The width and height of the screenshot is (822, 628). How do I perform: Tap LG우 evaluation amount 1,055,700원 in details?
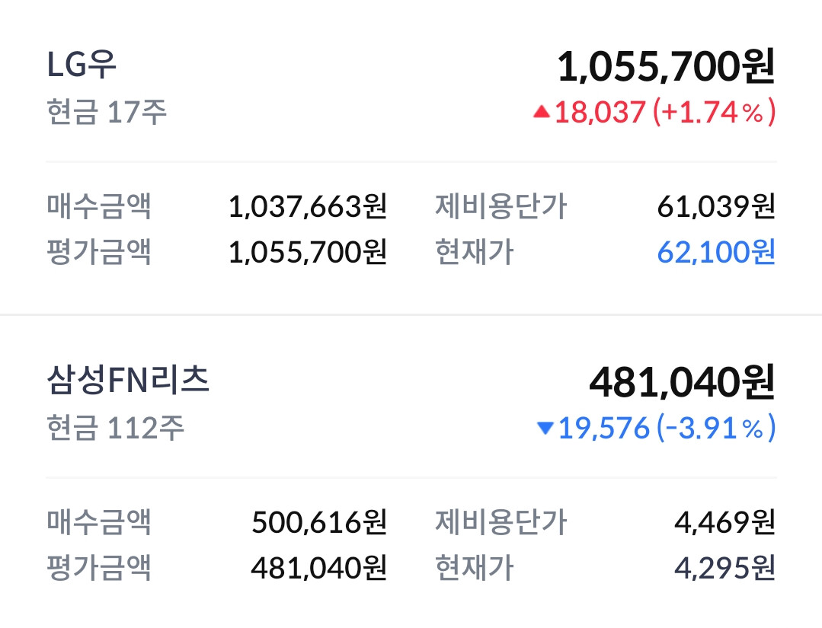(x=308, y=252)
